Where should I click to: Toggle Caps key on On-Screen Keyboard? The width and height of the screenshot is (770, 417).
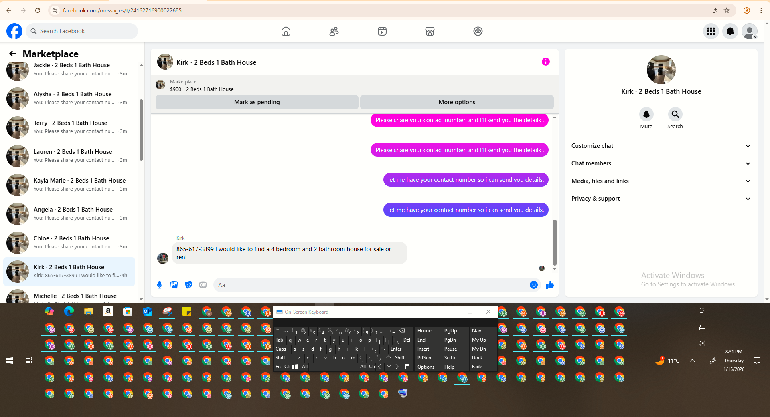pyautogui.click(x=281, y=349)
